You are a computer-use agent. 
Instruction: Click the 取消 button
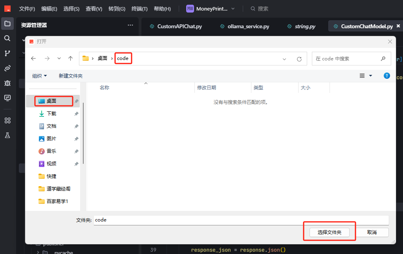click(372, 232)
